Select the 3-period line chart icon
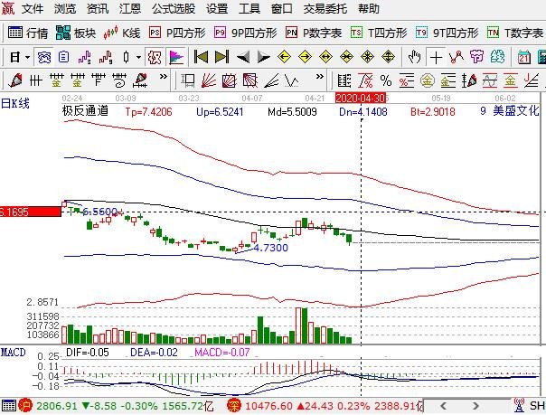546x415 pixels. pyautogui.click(x=85, y=58)
